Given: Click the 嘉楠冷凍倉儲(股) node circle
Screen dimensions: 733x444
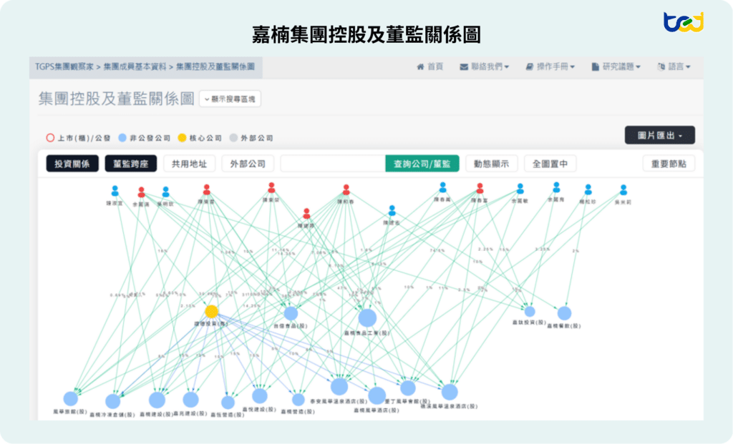Looking at the screenshot, I should tap(112, 401).
